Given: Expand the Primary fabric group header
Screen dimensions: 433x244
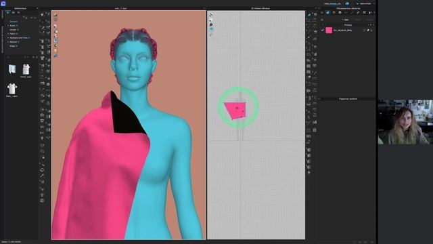Looking at the screenshot, I should pos(348,25).
